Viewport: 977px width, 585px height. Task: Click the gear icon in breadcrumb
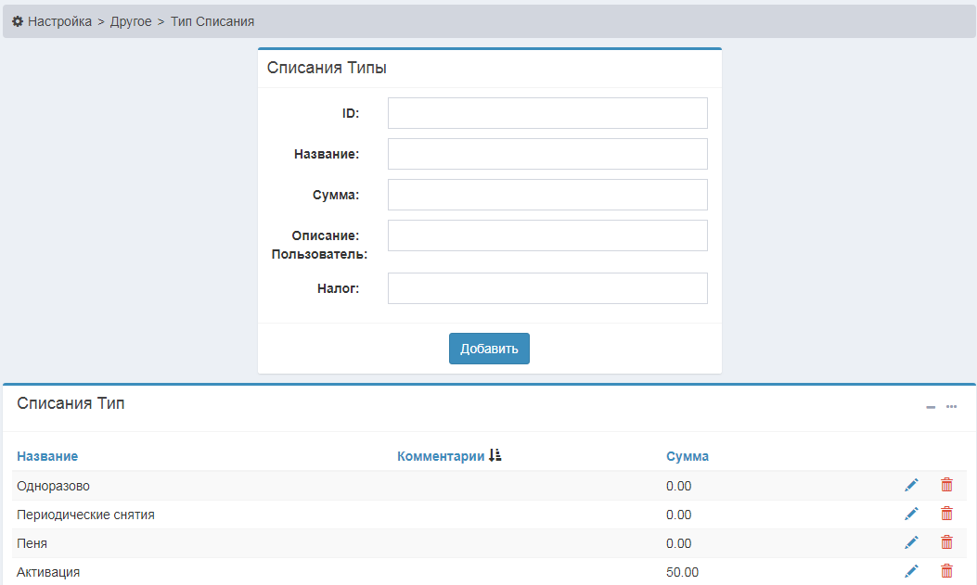(18, 20)
